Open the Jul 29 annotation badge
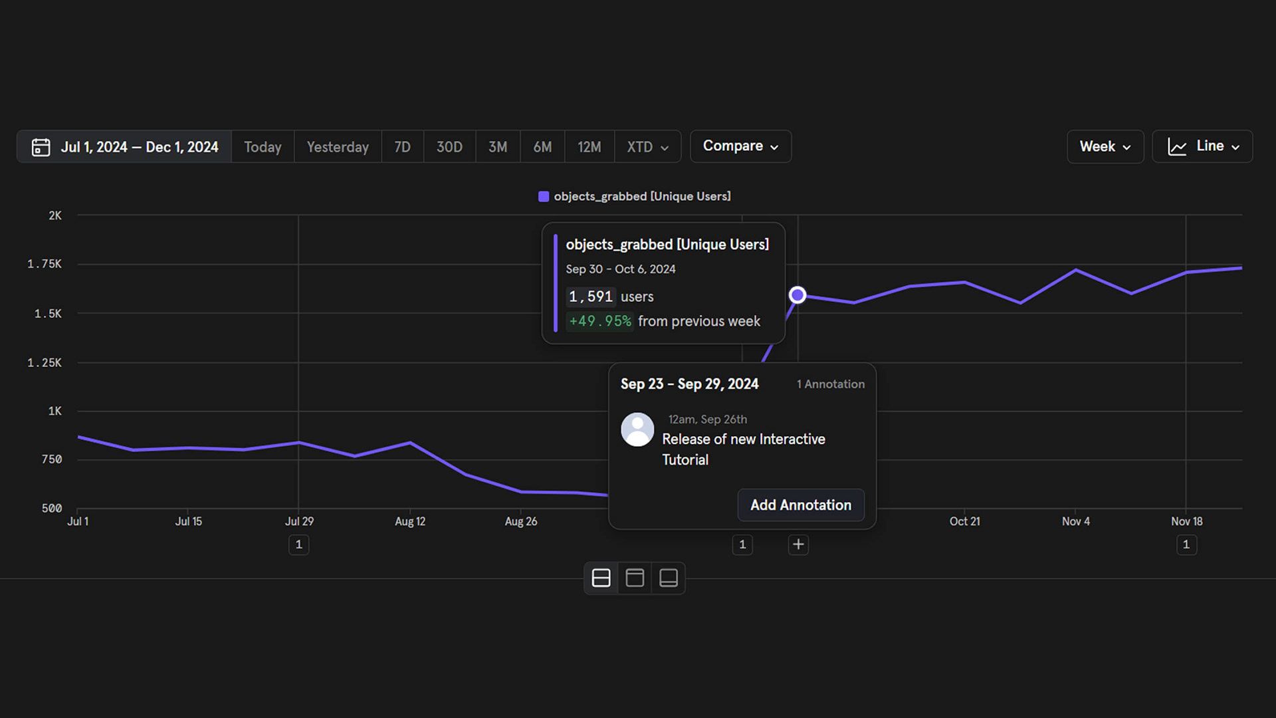Viewport: 1276px width, 718px height. point(298,544)
